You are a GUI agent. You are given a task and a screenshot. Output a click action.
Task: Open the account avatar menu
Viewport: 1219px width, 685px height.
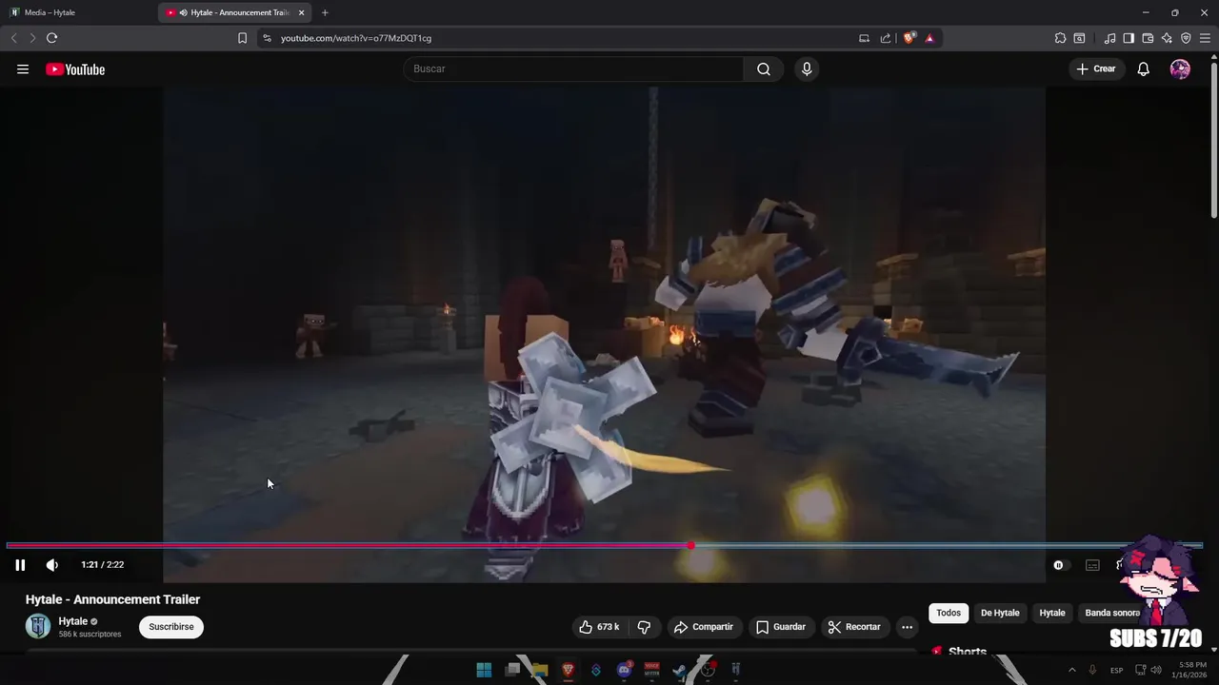point(1180,68)
